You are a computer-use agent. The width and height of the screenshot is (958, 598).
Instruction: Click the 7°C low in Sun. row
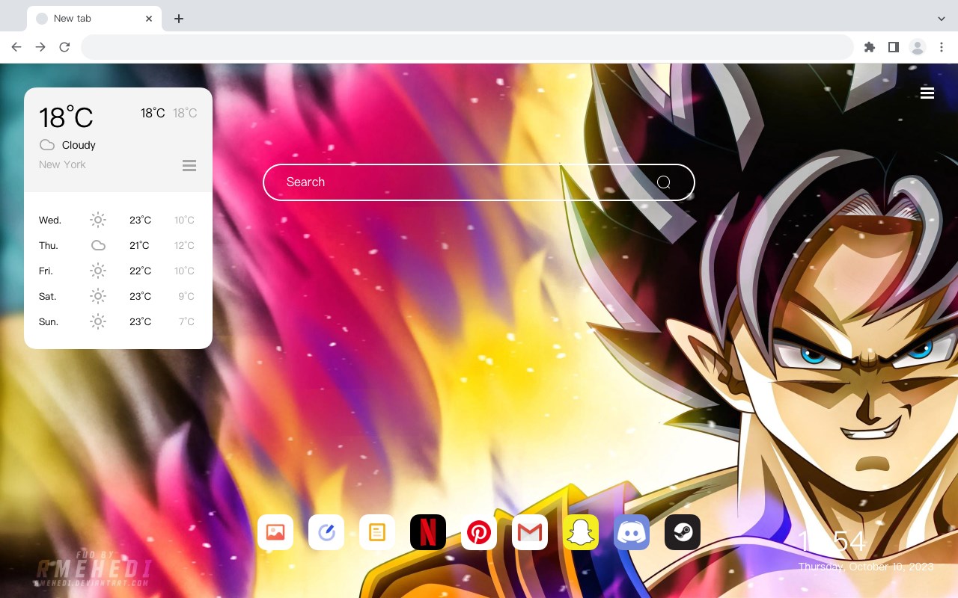[x=186, y=321]
